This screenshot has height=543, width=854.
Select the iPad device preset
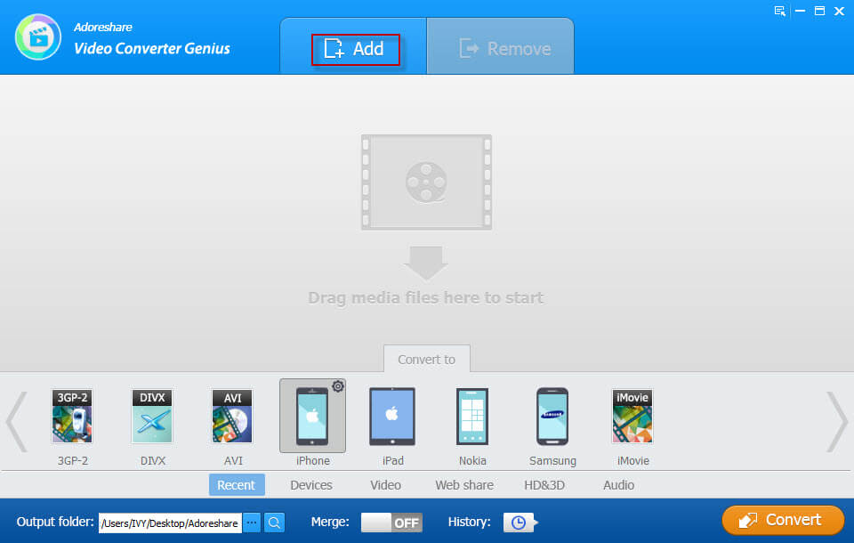click(x=392, y=417)
